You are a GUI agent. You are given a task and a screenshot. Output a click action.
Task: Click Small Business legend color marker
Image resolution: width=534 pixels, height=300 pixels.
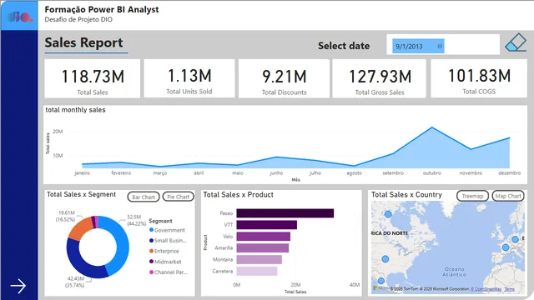pyautogui.click(x=151, y=241)
